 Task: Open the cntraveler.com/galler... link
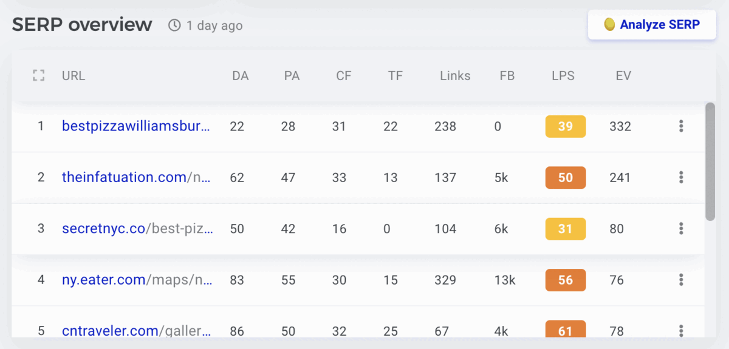coord(137,331)
